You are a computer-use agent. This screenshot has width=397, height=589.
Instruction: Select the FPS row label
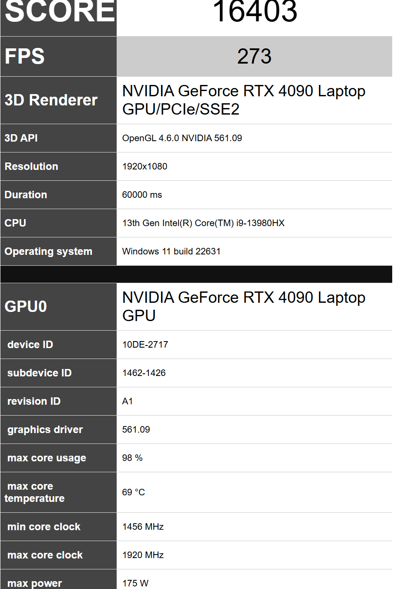[x=25, y=57]
